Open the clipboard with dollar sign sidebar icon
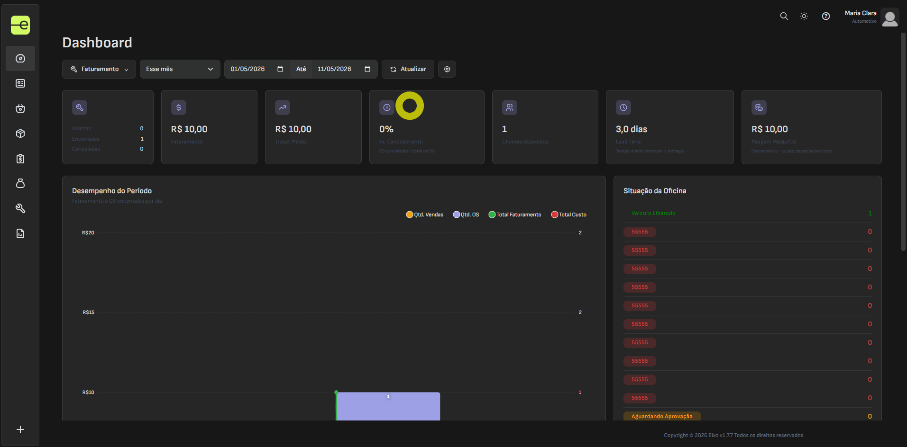The image size is (907, 447). (20, 159)
